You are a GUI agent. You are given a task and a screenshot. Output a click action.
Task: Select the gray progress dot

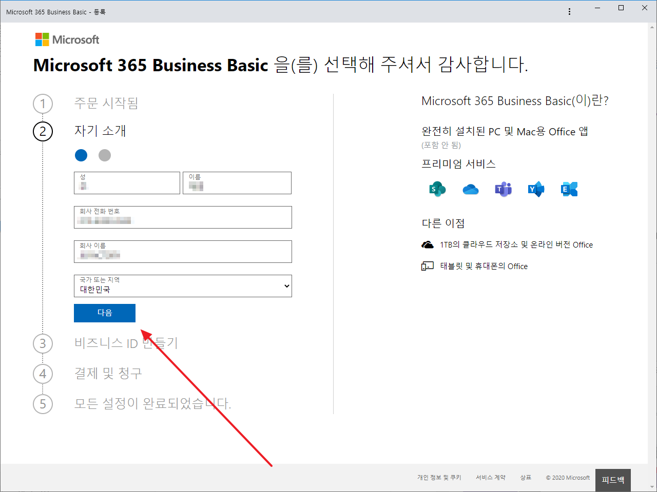[x=105, y=155]
